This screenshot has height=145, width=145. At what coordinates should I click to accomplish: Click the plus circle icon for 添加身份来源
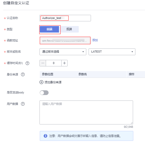coord(41,82)
